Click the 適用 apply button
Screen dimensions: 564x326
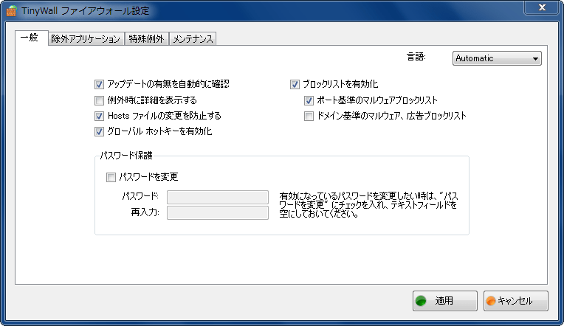[445, 301]
